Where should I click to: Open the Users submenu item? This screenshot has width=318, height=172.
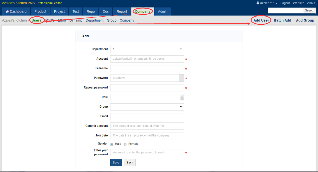[36, 21]
